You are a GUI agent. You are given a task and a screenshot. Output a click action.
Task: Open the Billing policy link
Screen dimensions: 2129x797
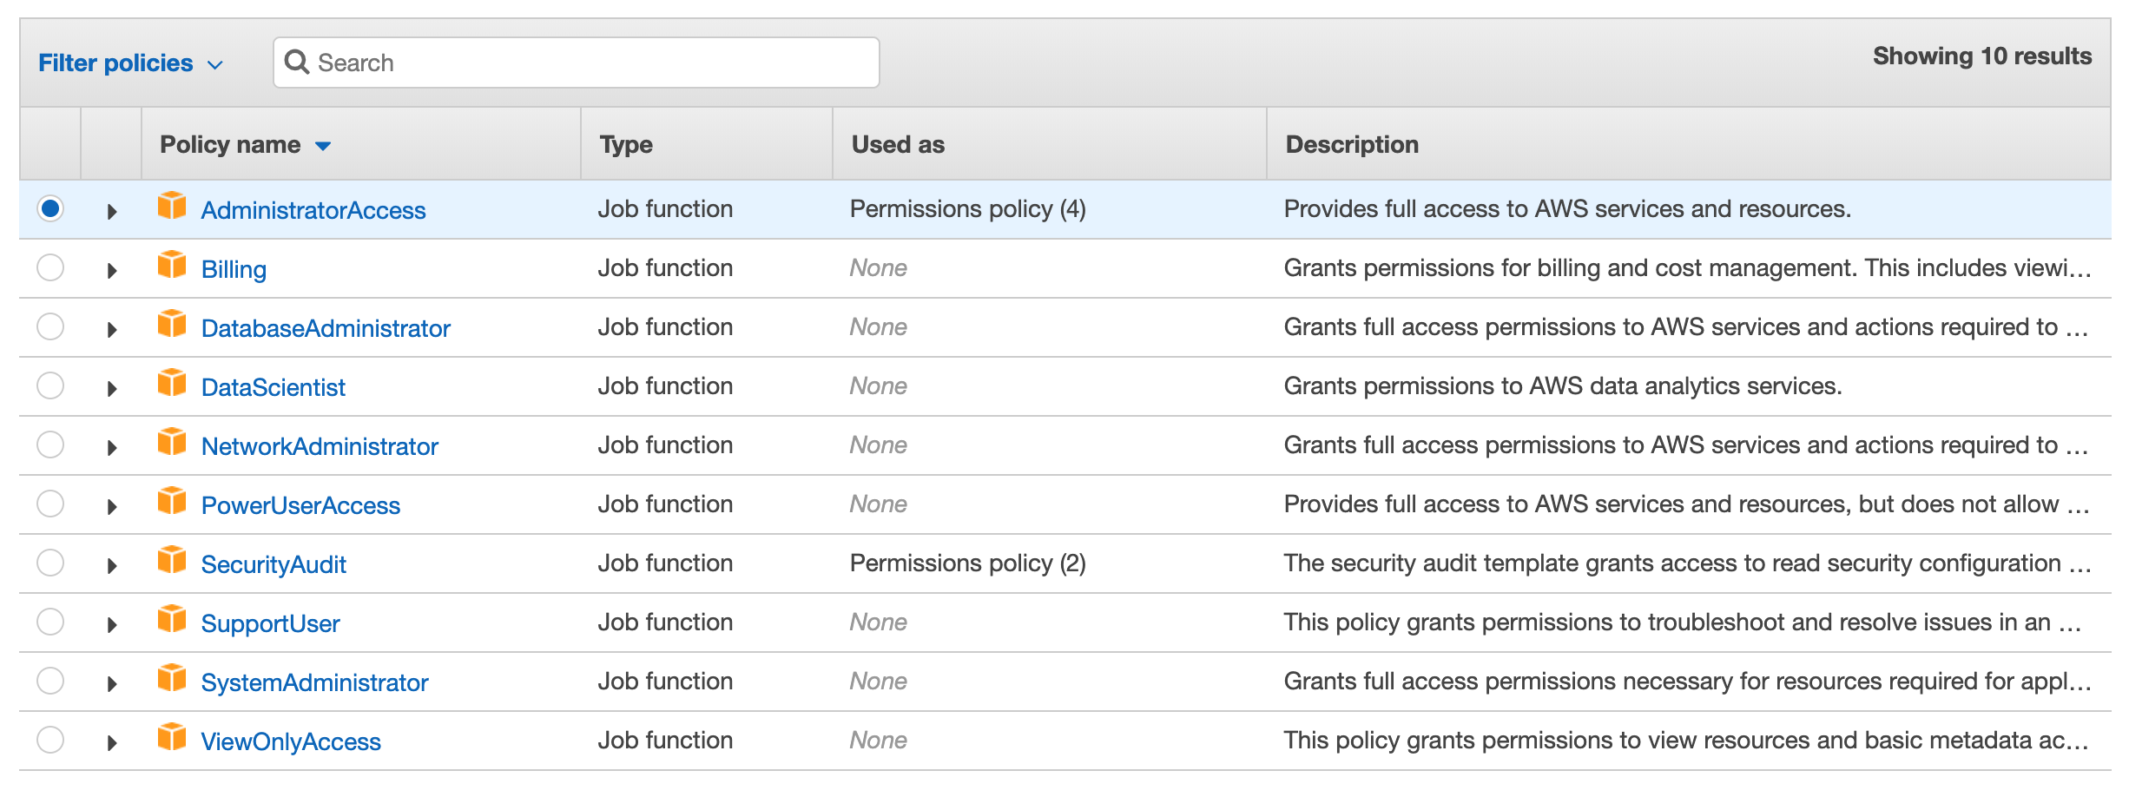coord(234,269)
